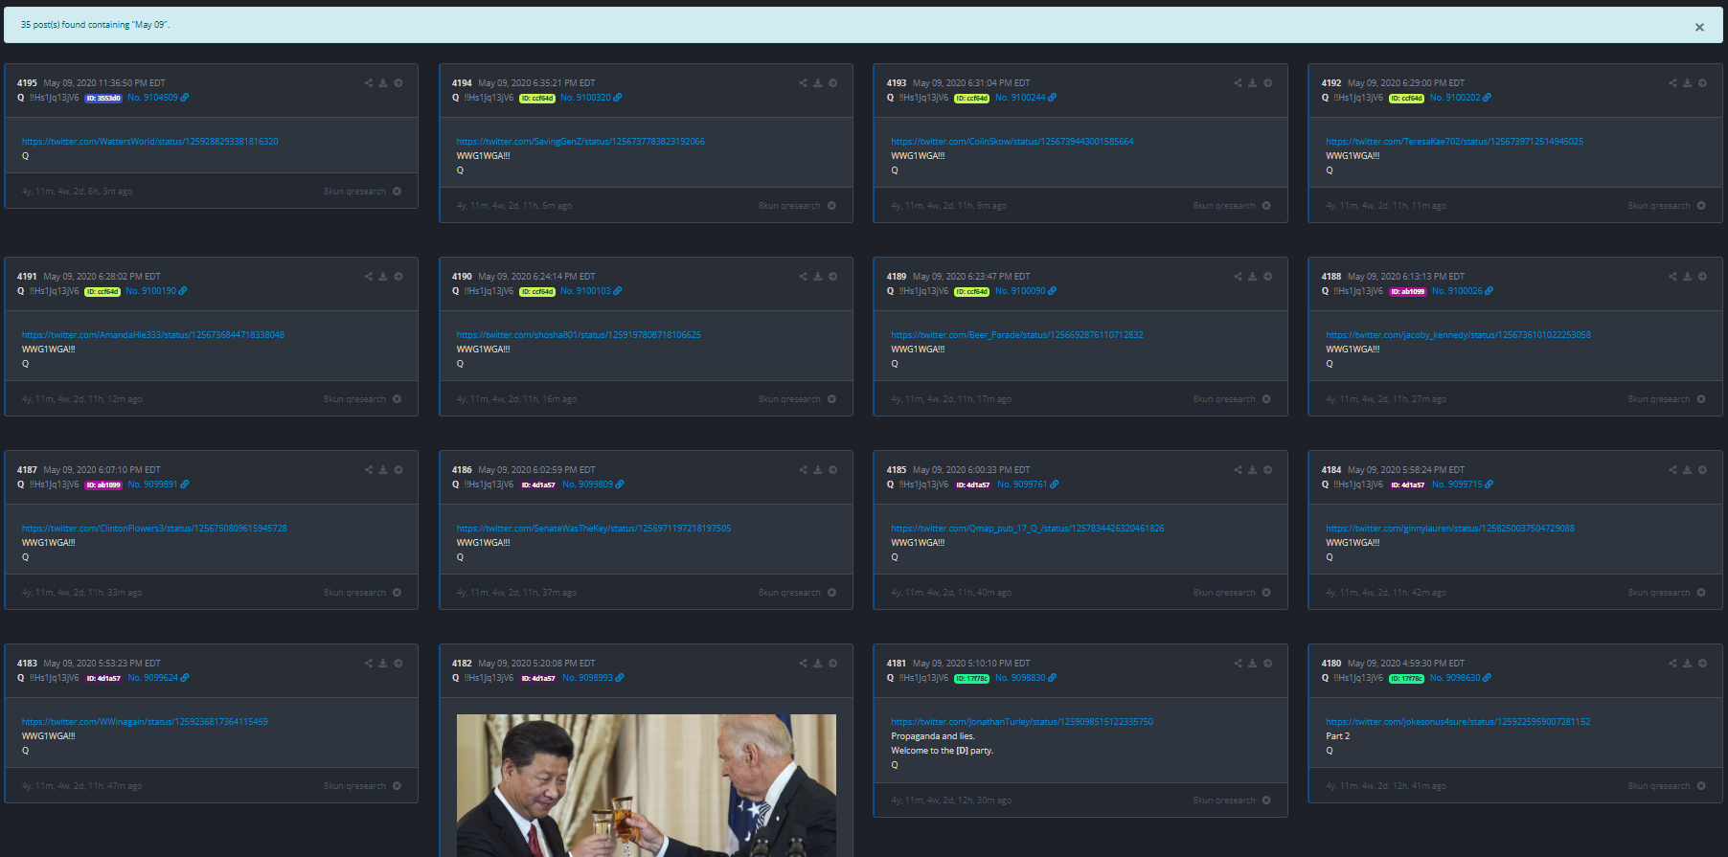This screenshot has height=857, width=1728.
Task: Open the jacoby_kennedy Twitter status link
Action: (1458, 335)
